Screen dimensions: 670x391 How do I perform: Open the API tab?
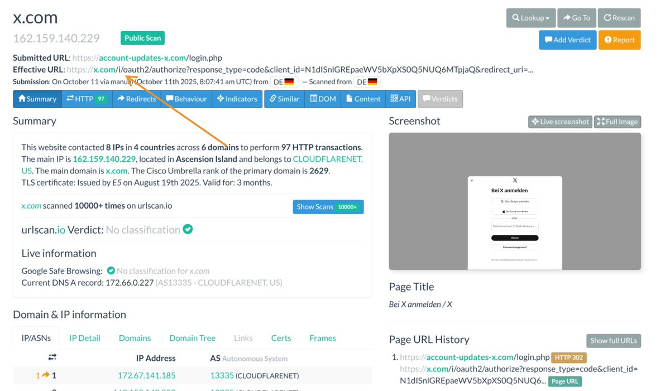(400, 99)
